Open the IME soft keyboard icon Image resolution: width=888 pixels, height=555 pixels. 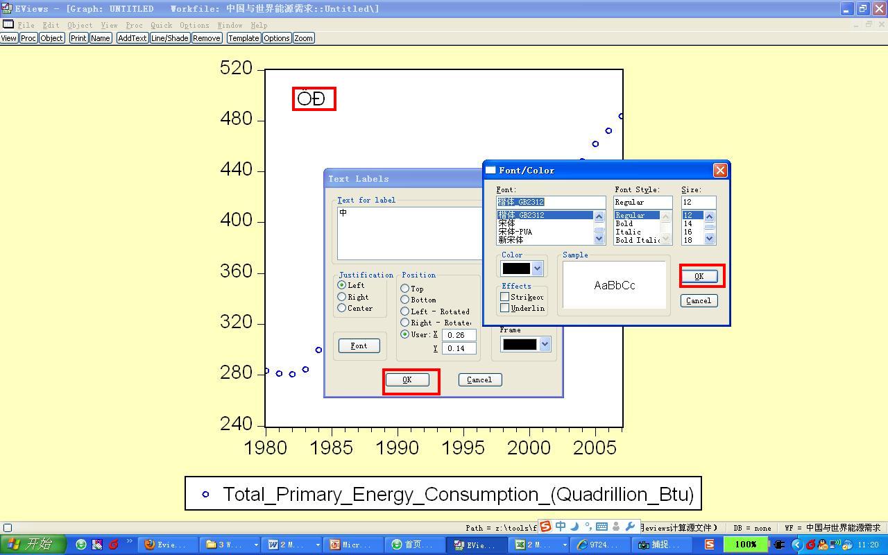pyautogui.click(x=601, y=527)
